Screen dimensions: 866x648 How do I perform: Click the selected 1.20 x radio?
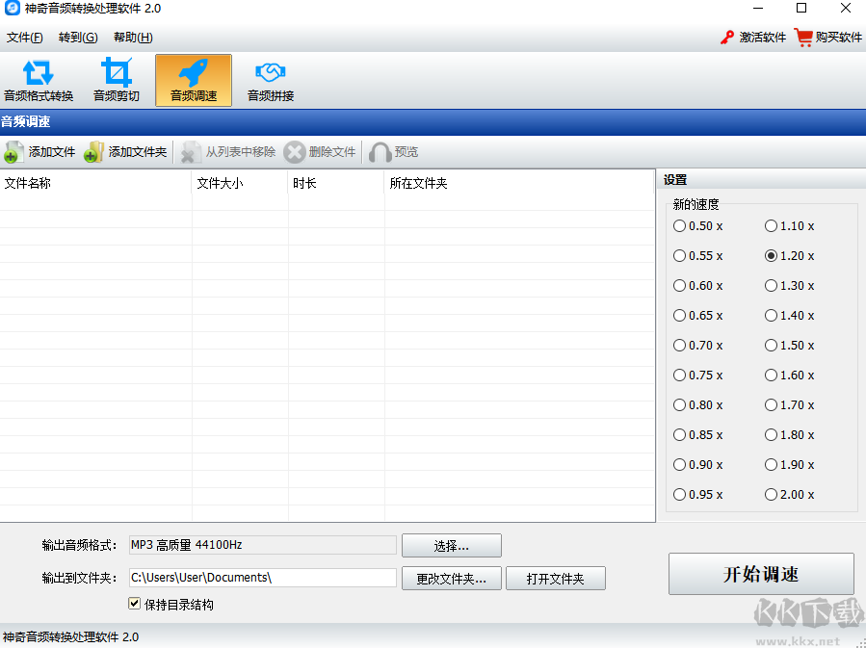point(771,255)
